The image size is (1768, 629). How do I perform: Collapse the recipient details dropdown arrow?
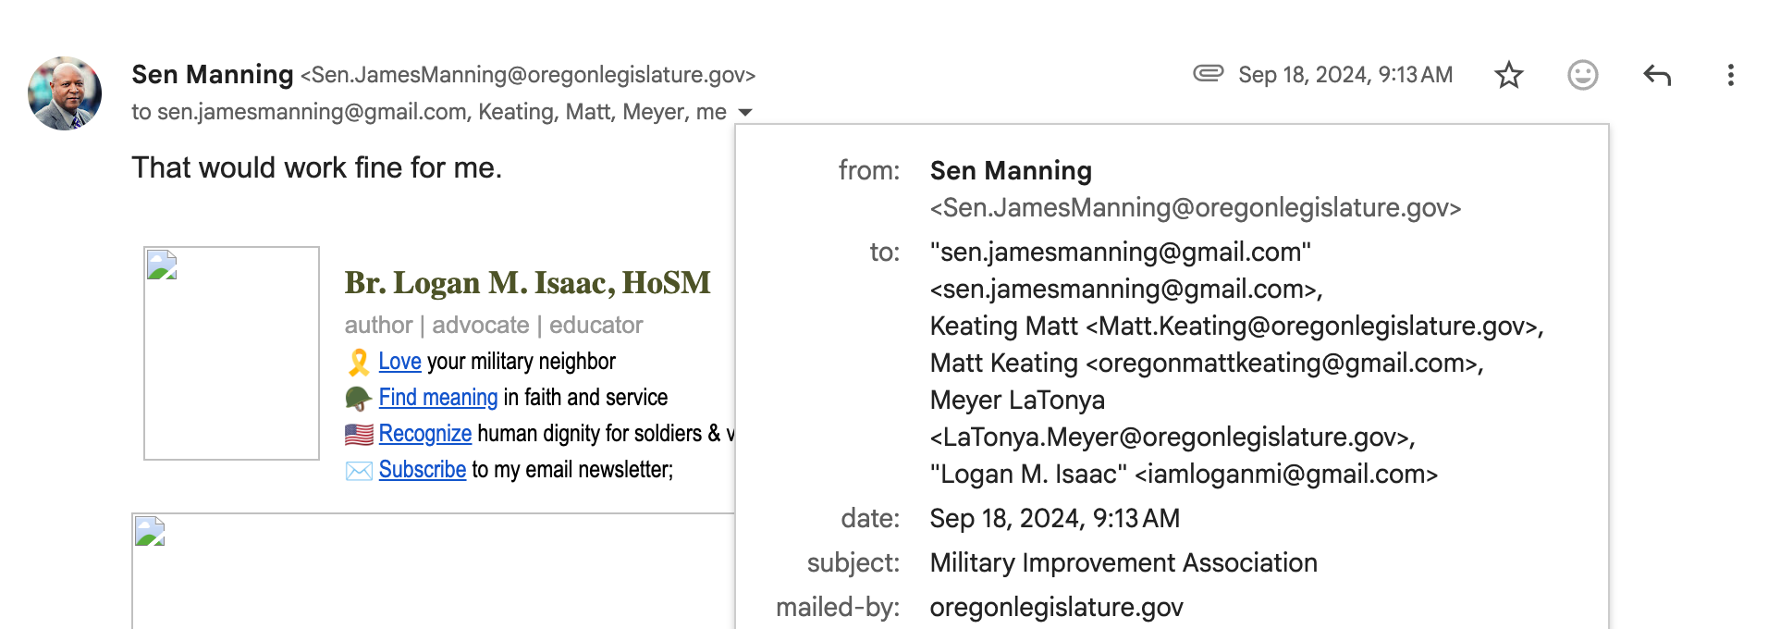[745, 113]
